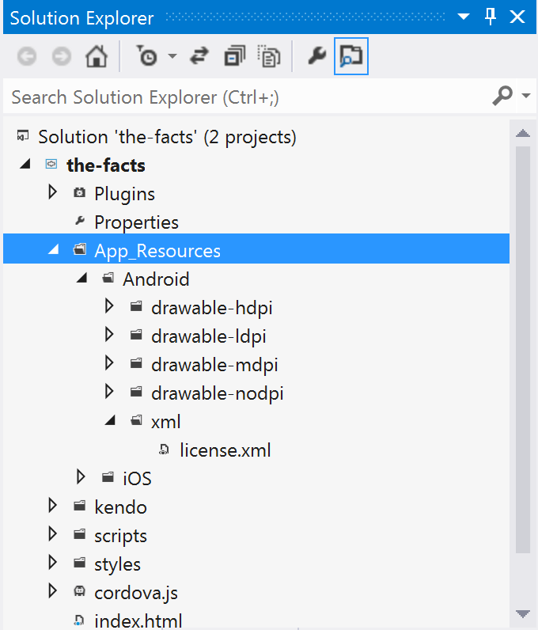Click the Collapse All icon
The height and width of the screenshot is (630, 538).
click(235, 56)
